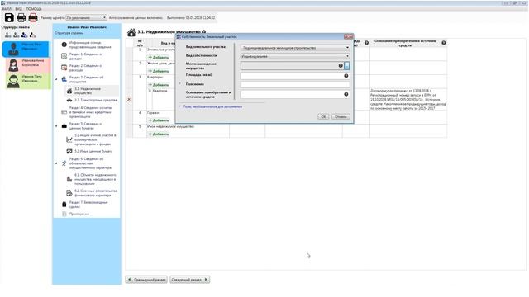Open the font size dropdown in toolbar
Image resolution: width=529 pixels, height=297 pixels.
[86, 17]
